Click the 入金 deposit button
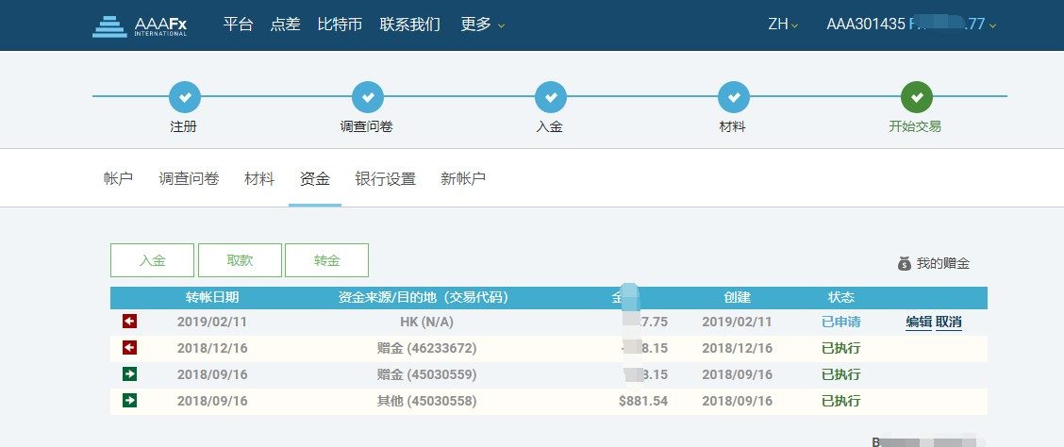The width and height of the screenshot is (1064, 447). pyautogui.click(x=152, y=260)
